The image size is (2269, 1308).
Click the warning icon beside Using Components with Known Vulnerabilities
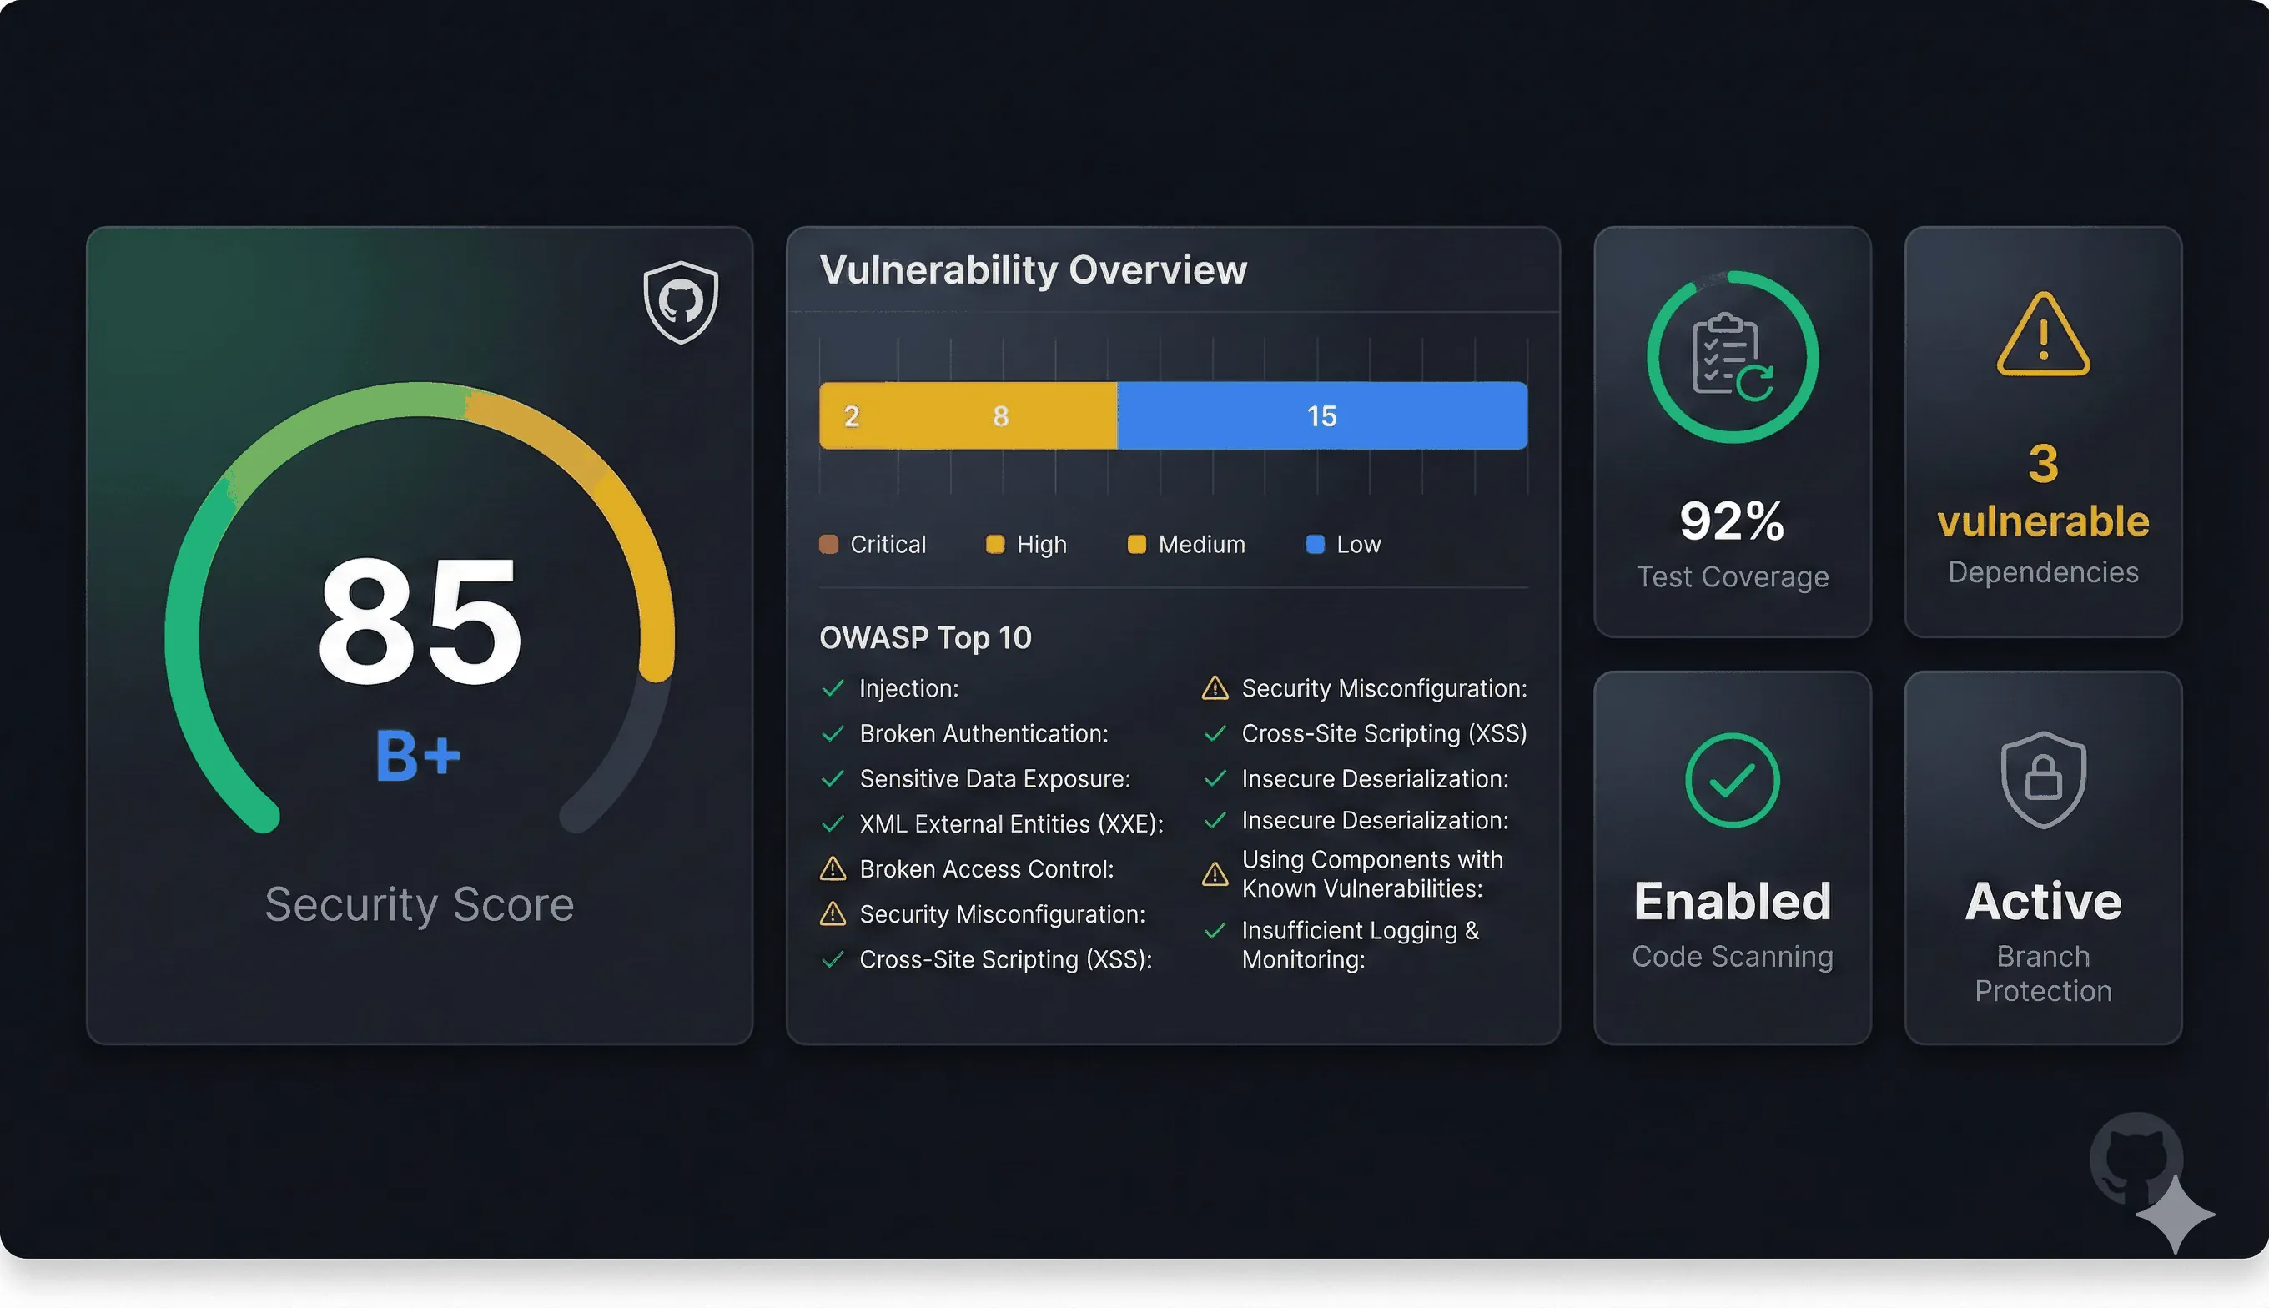coord(1215,873)
